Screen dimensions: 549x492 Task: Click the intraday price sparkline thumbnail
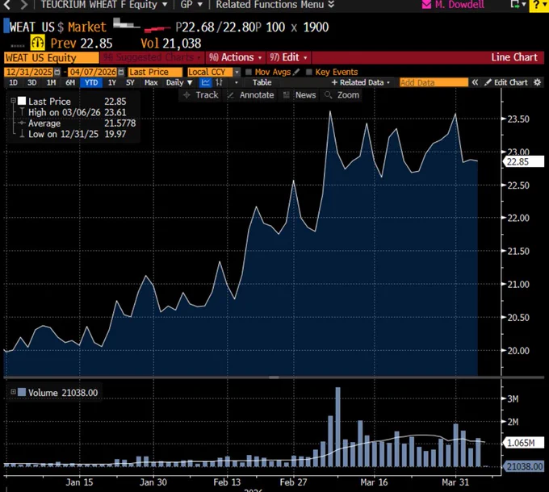141,26
